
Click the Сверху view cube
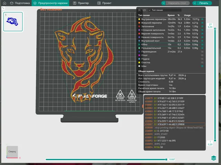coord(12,152)
